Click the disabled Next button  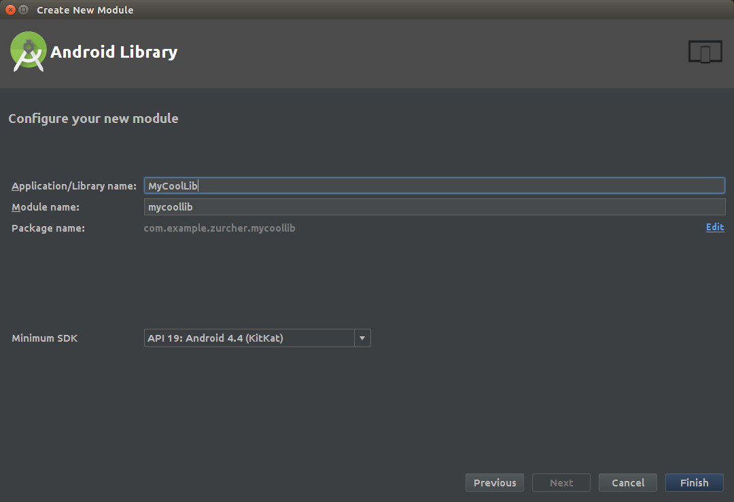pos(561,482)
